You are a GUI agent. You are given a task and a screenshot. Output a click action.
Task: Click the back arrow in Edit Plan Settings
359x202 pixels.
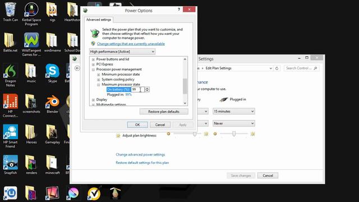click(77, 68)
